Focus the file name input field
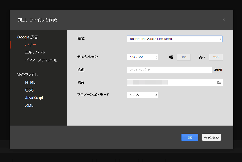Viewport: 242px width, 162px height. pyautogui.click(x=169, y=70)
